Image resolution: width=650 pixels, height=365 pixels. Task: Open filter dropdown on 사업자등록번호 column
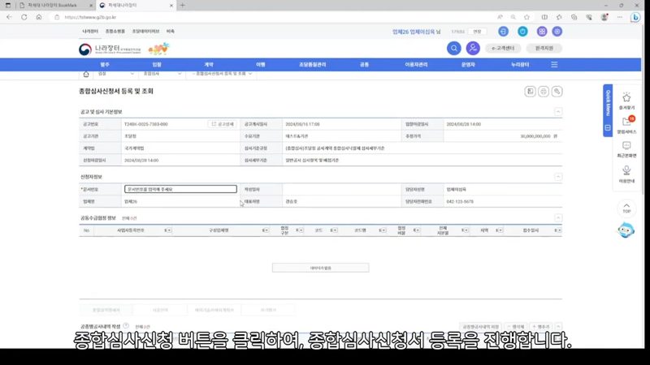pos(168,230)
